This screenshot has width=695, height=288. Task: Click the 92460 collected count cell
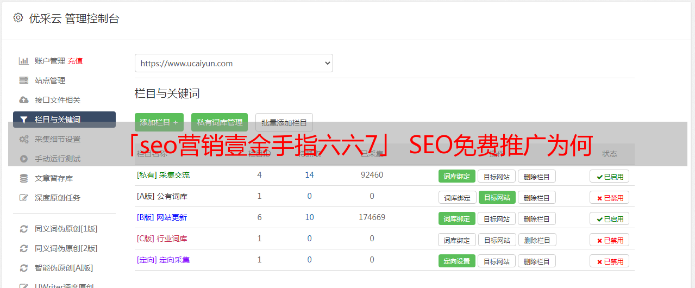pyautogui.click(x=372, y=175)
